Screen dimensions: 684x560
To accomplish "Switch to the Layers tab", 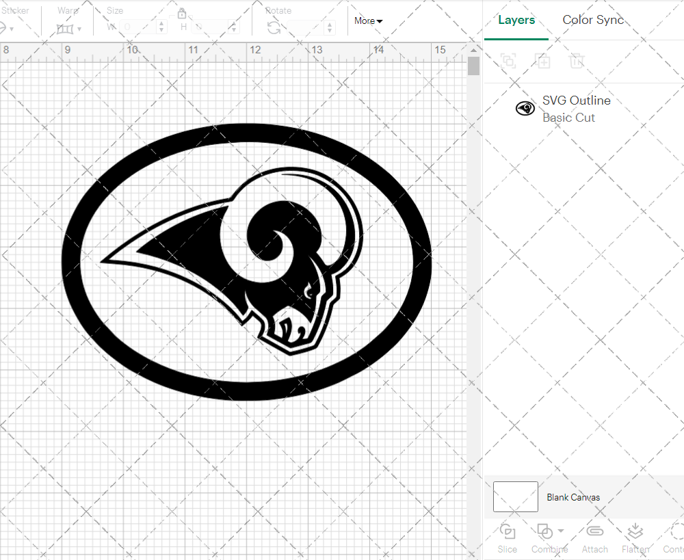I will tap(516, 20).
